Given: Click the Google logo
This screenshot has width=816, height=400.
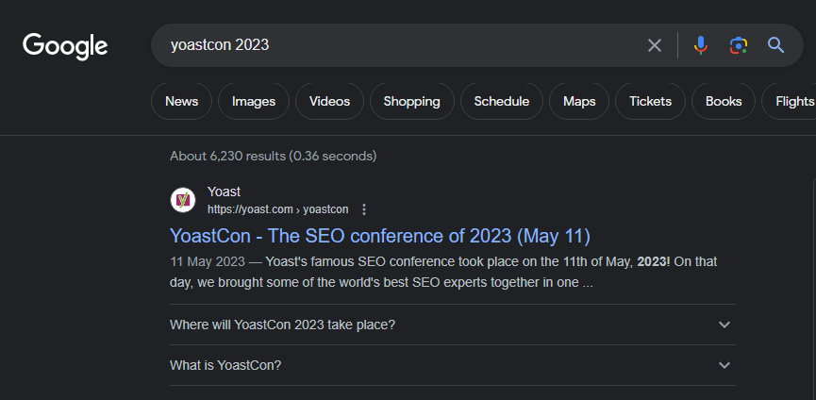Looking at the screenshot, I should [65, 45].
